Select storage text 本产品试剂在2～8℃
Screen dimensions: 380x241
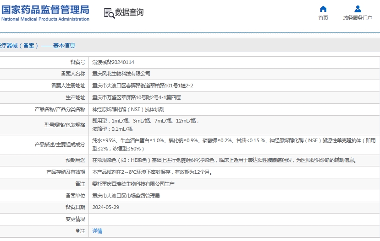(x=153, y=172)
